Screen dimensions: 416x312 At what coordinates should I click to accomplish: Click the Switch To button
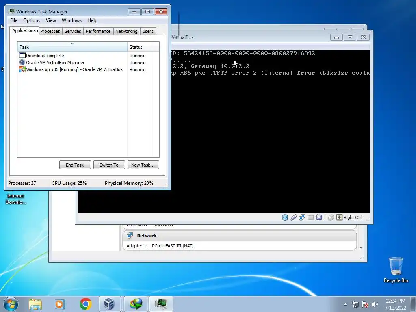(x=109, y=165)
